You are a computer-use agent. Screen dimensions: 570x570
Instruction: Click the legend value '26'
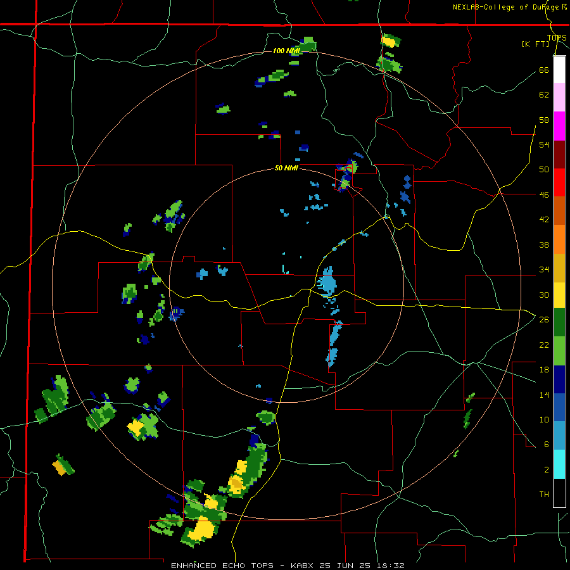544,320
